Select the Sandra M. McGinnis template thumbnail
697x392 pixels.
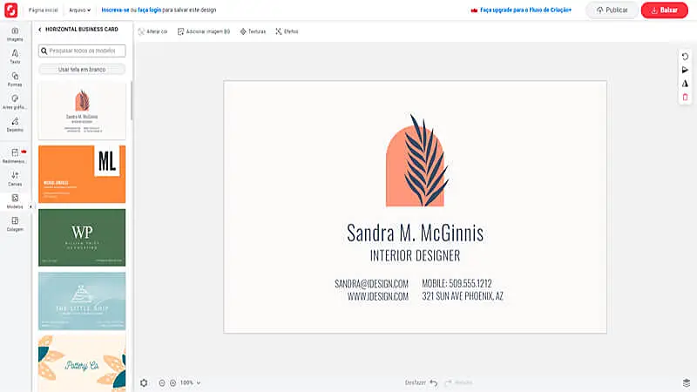(x=82, y=111)
